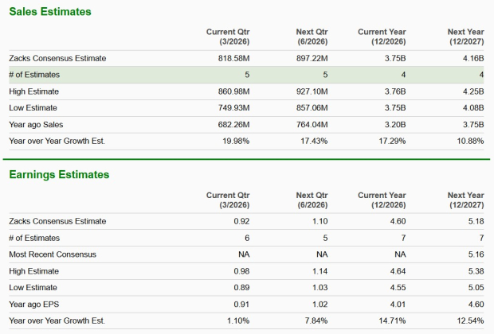Select sales high estimate 4.25B
Screen dimensions: 494x334
click(x=473, y=91)
